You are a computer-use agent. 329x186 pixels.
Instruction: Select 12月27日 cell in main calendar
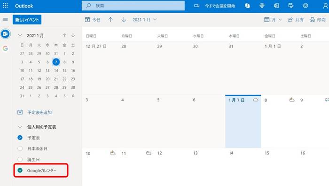pos(100,68)
